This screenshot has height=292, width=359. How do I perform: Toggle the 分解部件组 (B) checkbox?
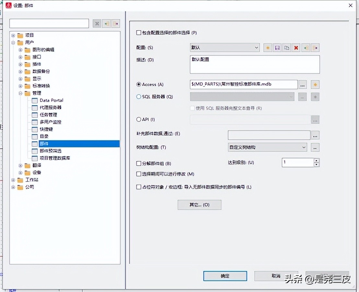point(139,163)
